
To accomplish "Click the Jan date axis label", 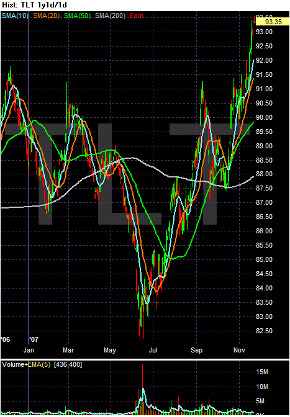I will 29,350.
